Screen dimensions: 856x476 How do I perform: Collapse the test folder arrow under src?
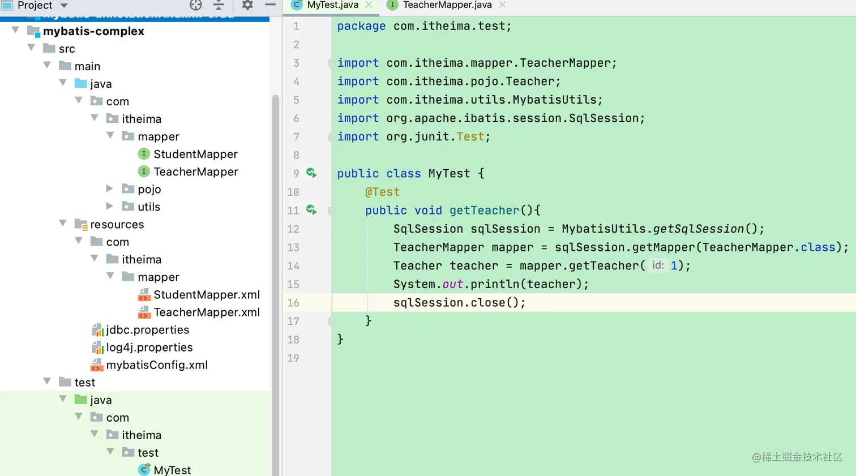click(48, 381)
